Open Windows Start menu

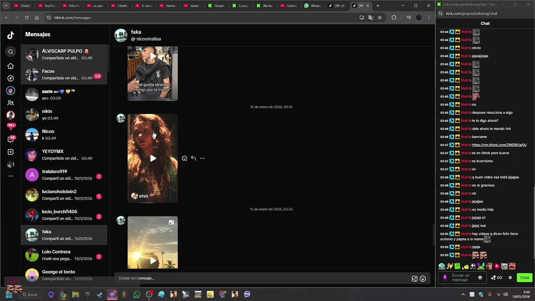9,294
